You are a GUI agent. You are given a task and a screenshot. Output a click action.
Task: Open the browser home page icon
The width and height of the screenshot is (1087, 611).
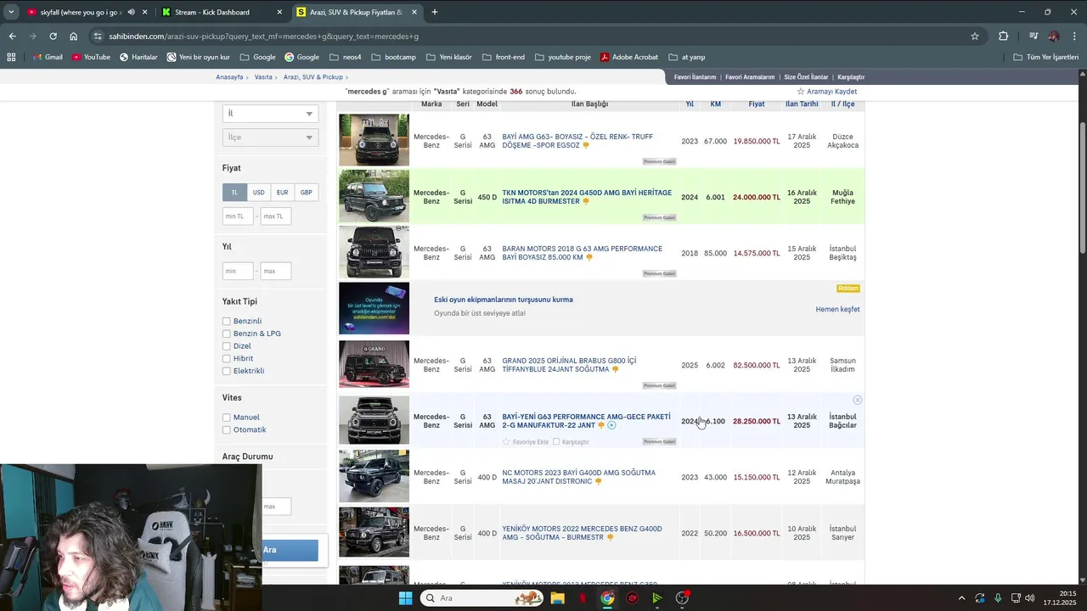(74, 36)
